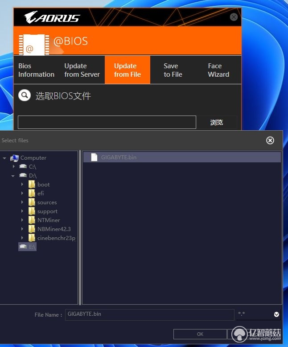This screenshot has height=347, width=288.
Task: Select the NBMiner42.3 folder name
Action: [x=54, y=229]
